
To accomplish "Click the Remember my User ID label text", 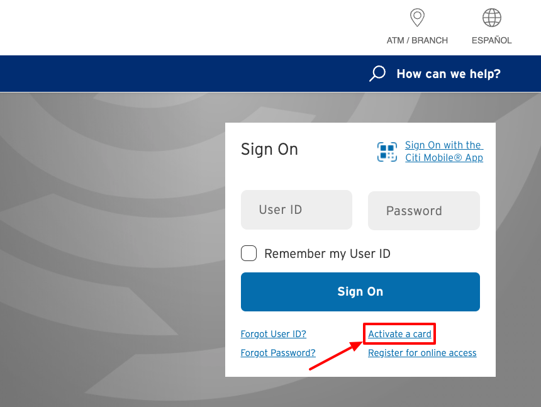I will [327, 254].
